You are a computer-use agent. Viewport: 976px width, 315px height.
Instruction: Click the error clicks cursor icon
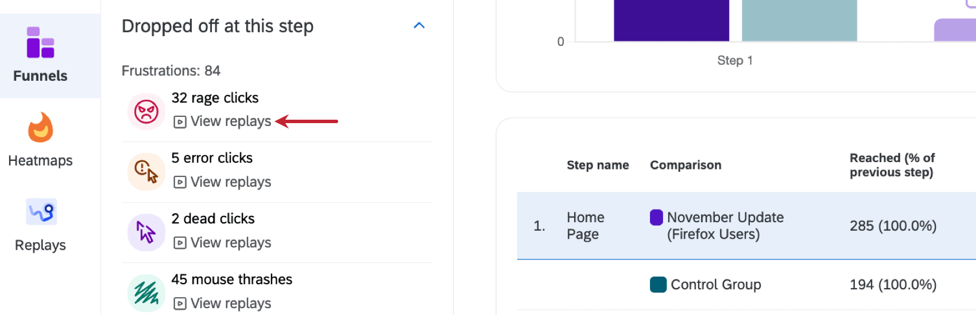(146, 172)
